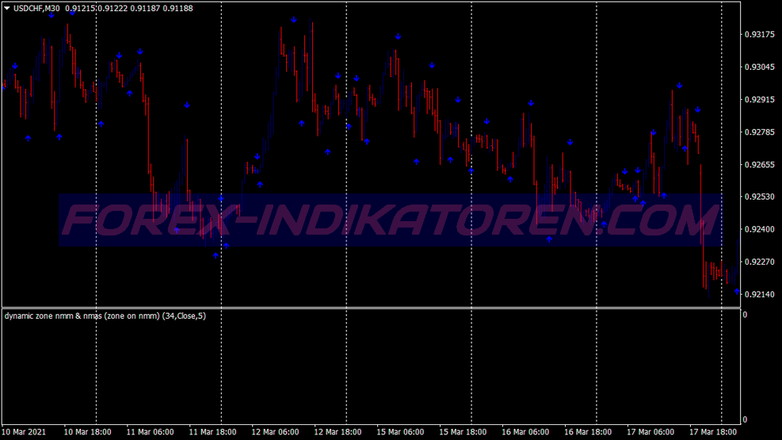Click the 12 Mar 18:00 time label
782x440 pixels.
coord(338,432)
